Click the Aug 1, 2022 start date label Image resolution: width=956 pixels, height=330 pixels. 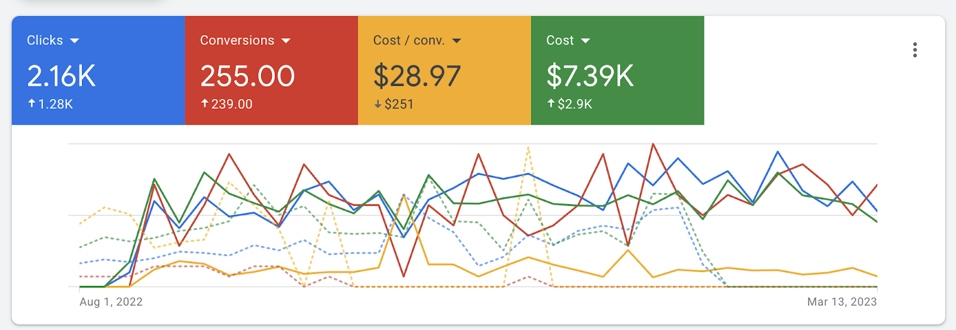pyautogui.click(x=111, y=302)
